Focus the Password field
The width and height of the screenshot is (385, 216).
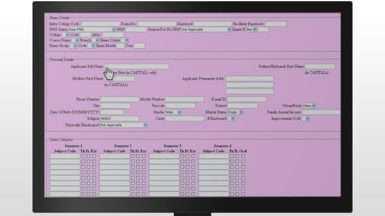pos(213,24)
